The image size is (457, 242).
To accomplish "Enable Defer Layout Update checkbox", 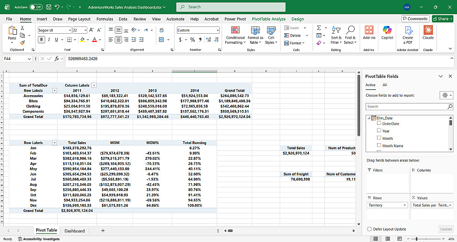I will pos(370,229).
